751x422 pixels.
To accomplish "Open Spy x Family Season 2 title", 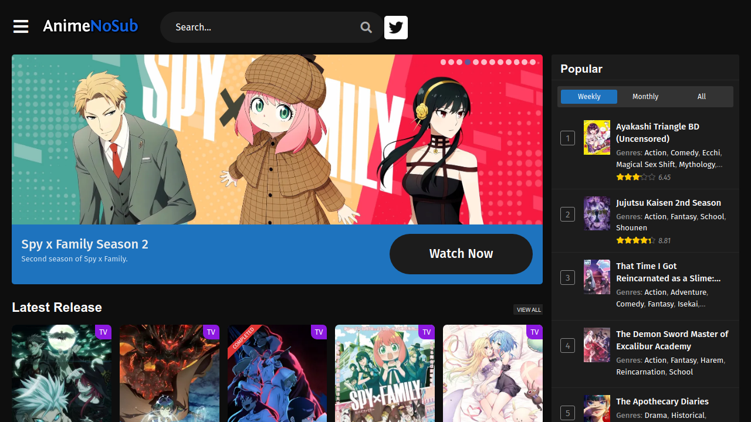I will click(85, 244).
